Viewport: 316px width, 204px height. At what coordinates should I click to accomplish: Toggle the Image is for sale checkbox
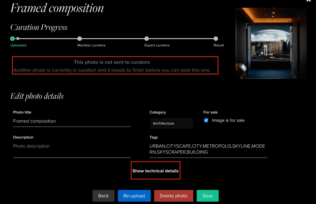tap(206, 120)
